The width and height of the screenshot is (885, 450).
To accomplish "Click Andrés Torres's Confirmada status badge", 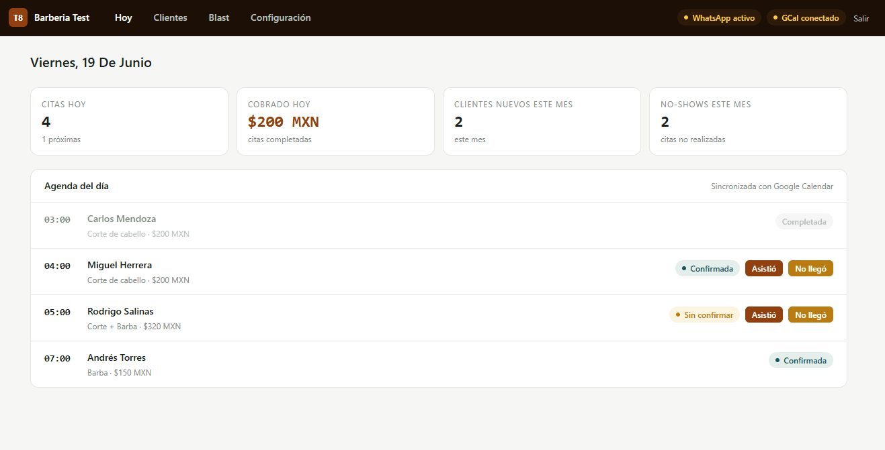I will tap(801, 360).
